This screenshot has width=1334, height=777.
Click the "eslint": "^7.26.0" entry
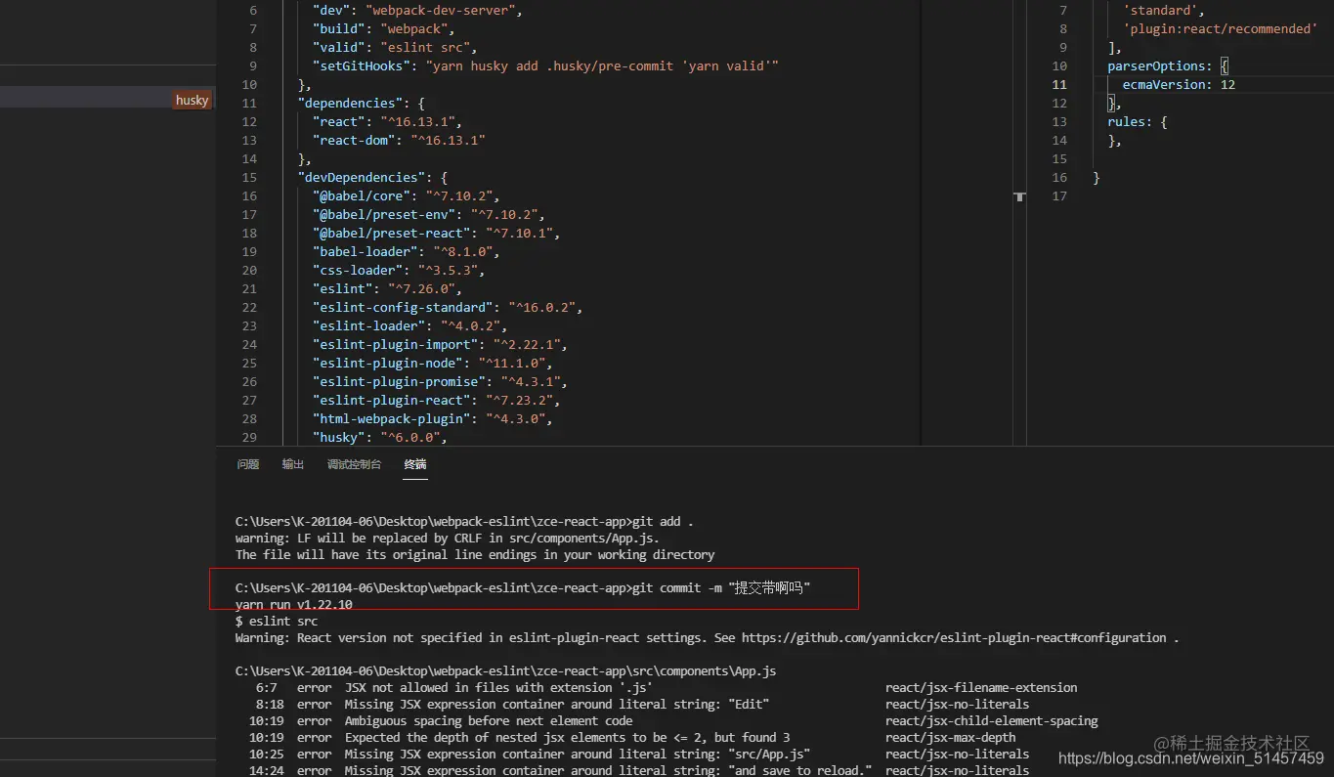coord(387,289)
